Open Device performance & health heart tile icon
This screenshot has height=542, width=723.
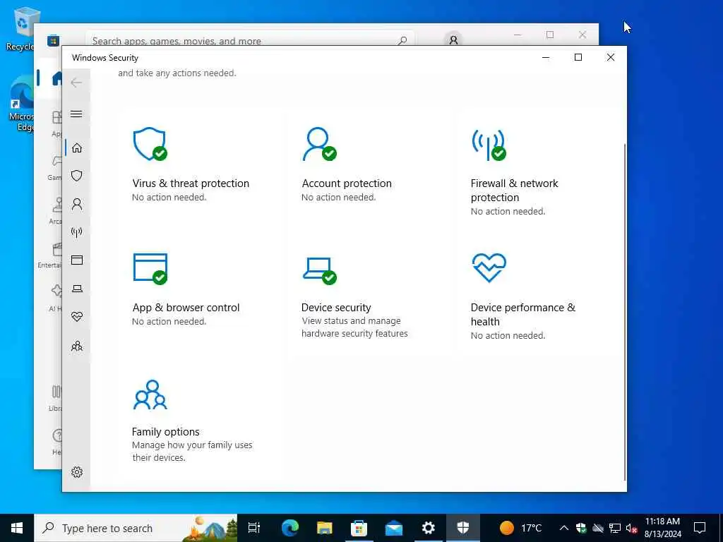489,267
